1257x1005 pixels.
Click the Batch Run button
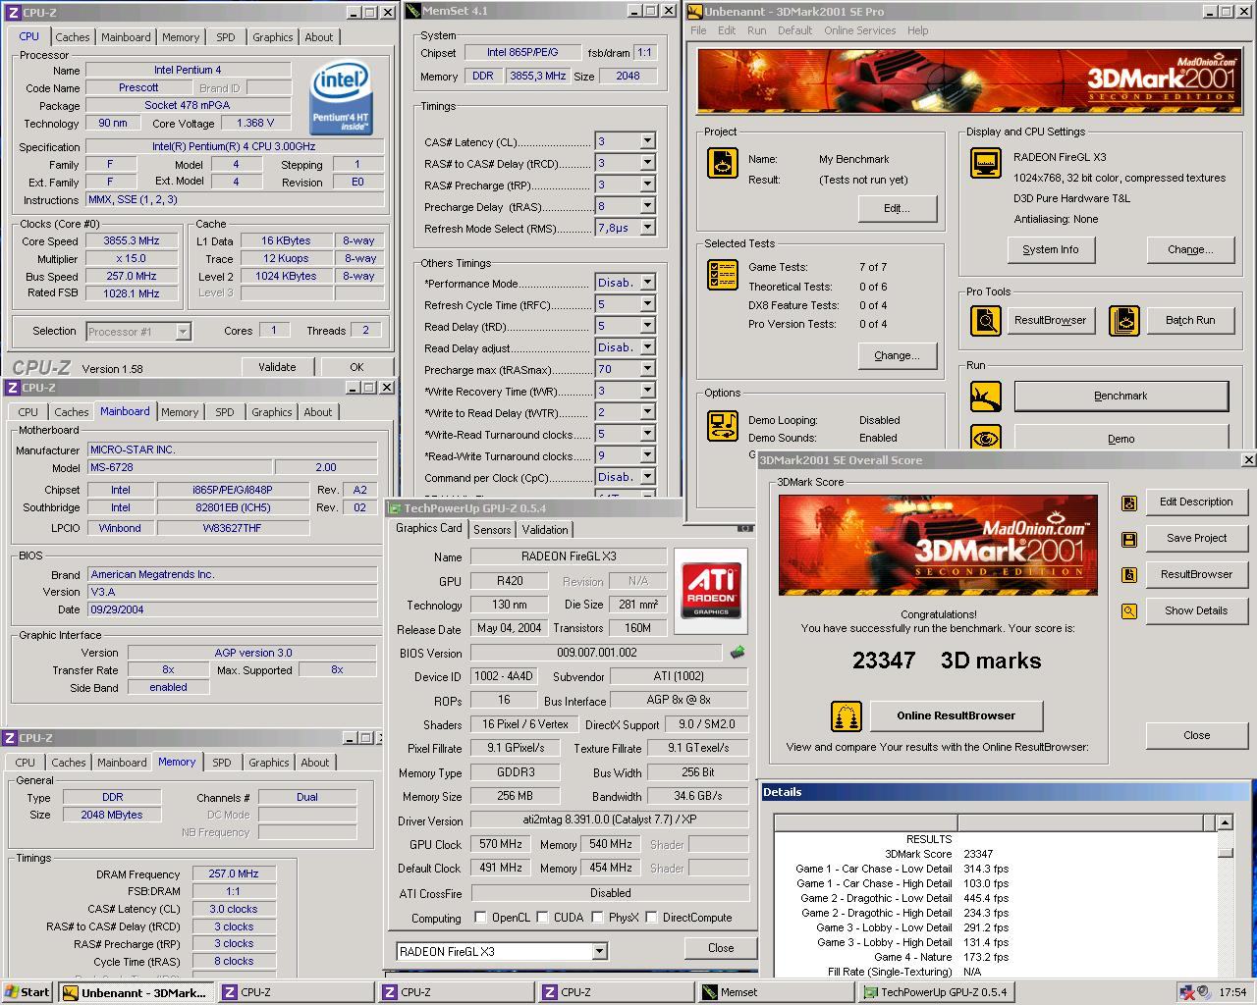point(1190,320)
